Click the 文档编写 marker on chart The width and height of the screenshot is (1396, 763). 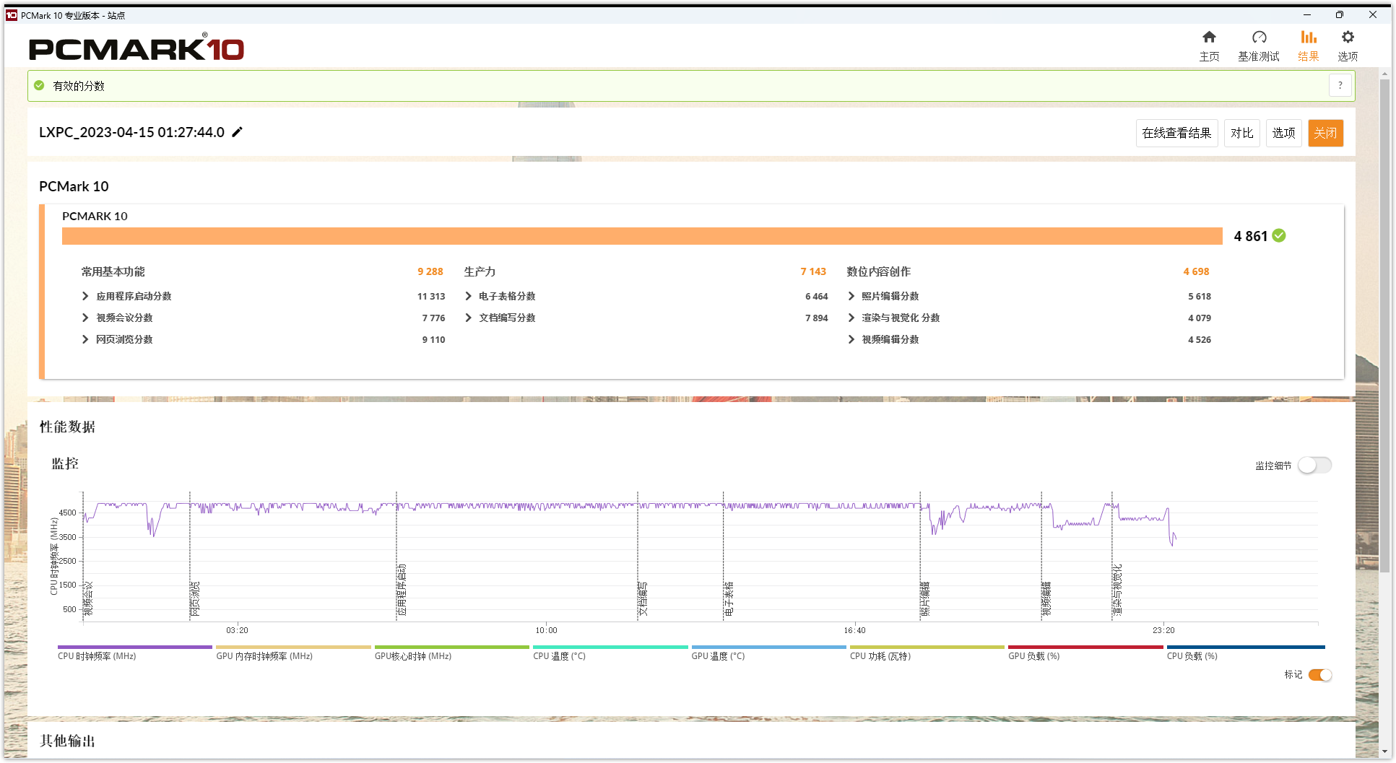pos(643,598)
